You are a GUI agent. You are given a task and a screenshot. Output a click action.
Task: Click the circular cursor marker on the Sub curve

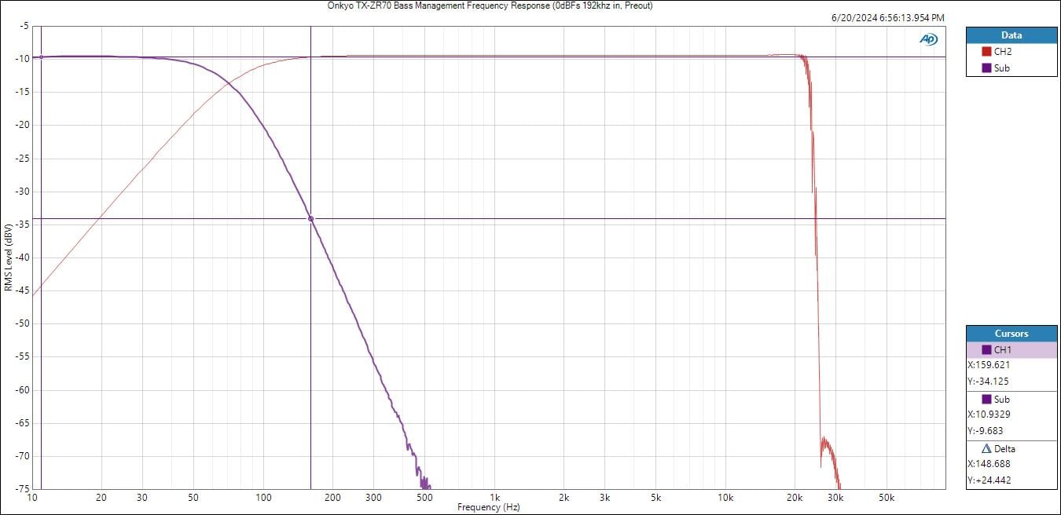coord(310,219)
